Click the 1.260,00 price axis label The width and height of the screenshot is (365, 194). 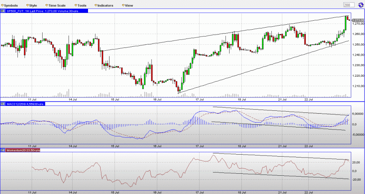[x=358, y=34]
